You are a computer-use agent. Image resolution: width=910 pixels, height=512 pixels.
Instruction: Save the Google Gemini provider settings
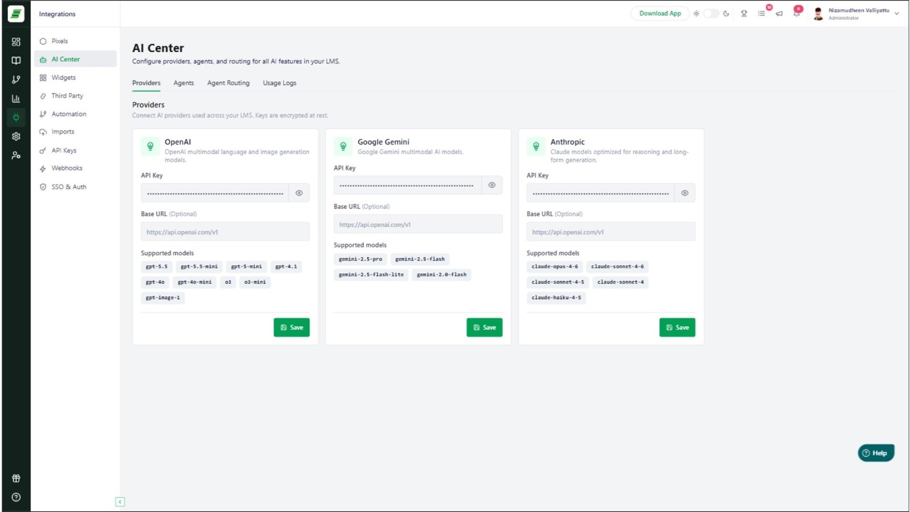pyautogui.click(x=485, y=328)
